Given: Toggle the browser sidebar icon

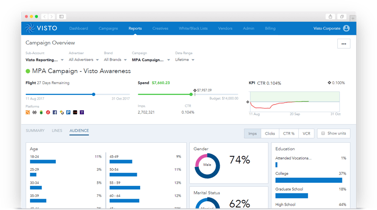Looking at the screenshot, I should click(x=342, y=16).
